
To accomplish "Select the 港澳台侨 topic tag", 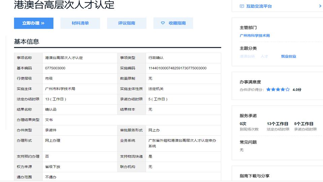I will point(247,57).
